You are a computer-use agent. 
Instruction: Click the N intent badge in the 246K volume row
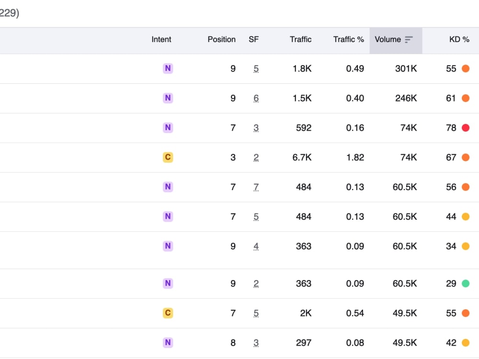pos(168,98)
